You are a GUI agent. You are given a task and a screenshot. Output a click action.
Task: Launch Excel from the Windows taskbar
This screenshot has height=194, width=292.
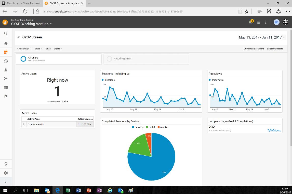tap(68, 190)
